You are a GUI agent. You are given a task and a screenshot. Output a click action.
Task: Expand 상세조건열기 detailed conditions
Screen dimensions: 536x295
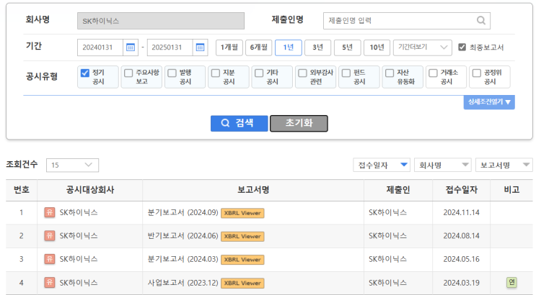[x=489, y=102]
